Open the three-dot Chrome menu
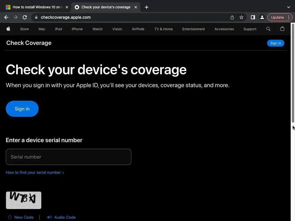Viewport: 295px width, 221px height. click(289, 17)
